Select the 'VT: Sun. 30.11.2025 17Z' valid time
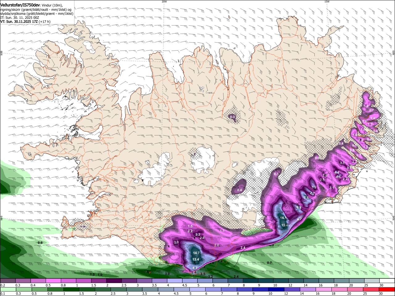Screen dimensions: 395x296 coord(19,22)
